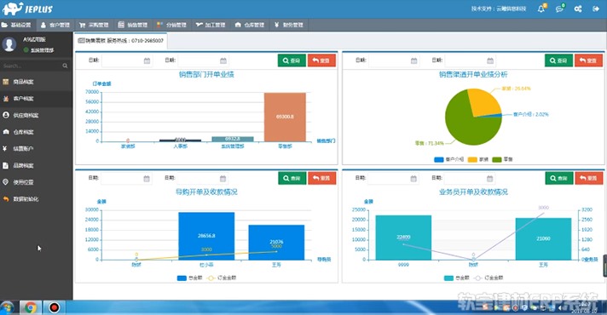Toggle the 零售 legend under the pie chart
Viewport: 607px width, 315px height.
coord(502,159)
